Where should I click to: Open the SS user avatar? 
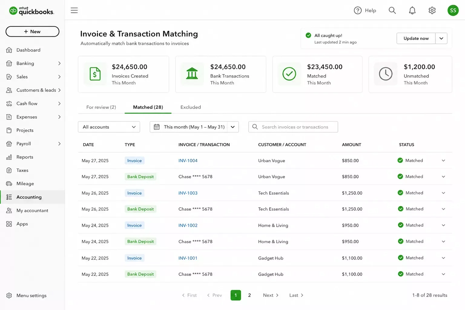click(453, 10)
